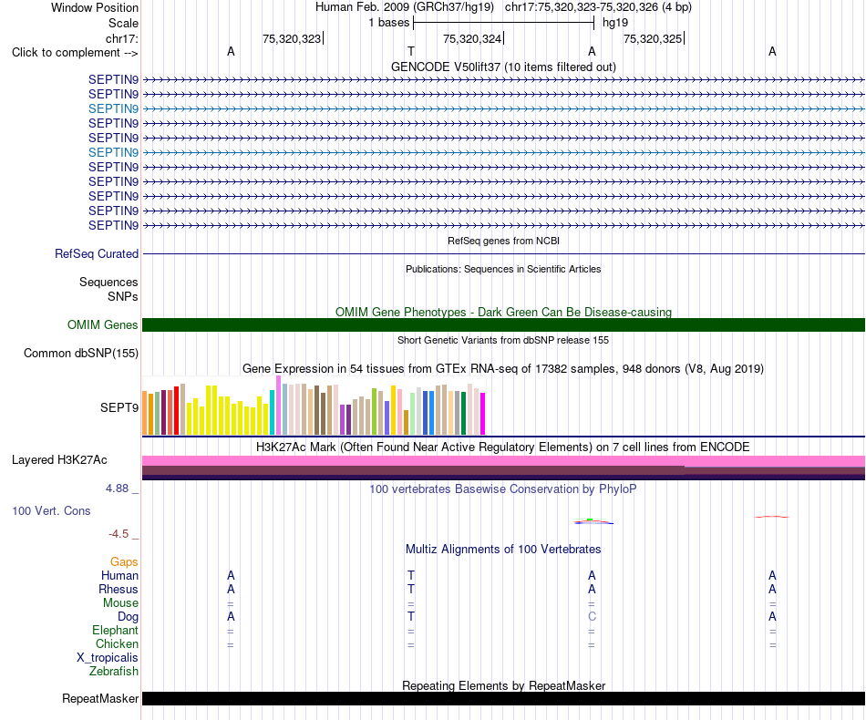Select the lower light-blue SEPTIN9 label
The width and height of the screenshot is (866, 720).
tap(113, 152)
